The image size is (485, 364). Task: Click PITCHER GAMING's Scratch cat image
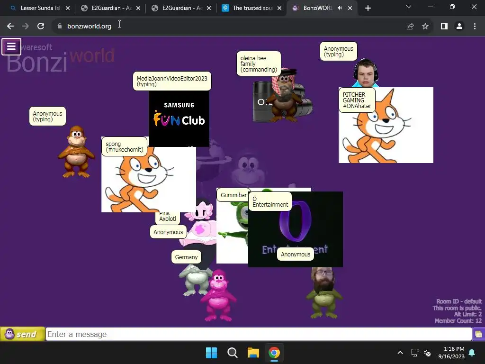[386, 125]
